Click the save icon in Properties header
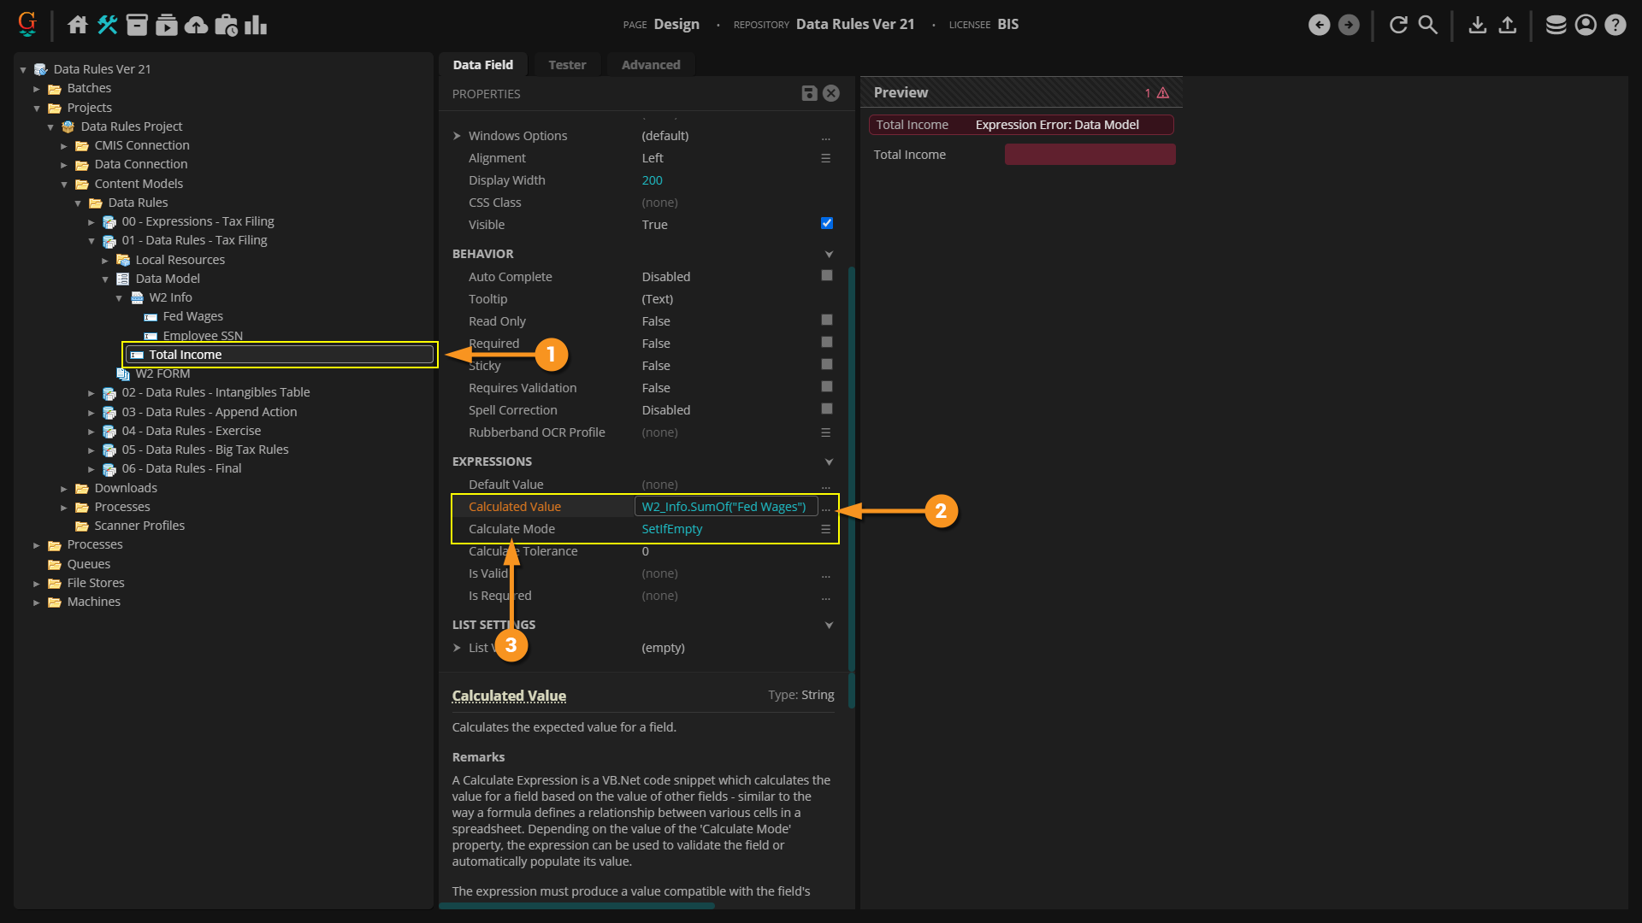The width and height of the screenshot is (1642, 923). pos(809,93)
